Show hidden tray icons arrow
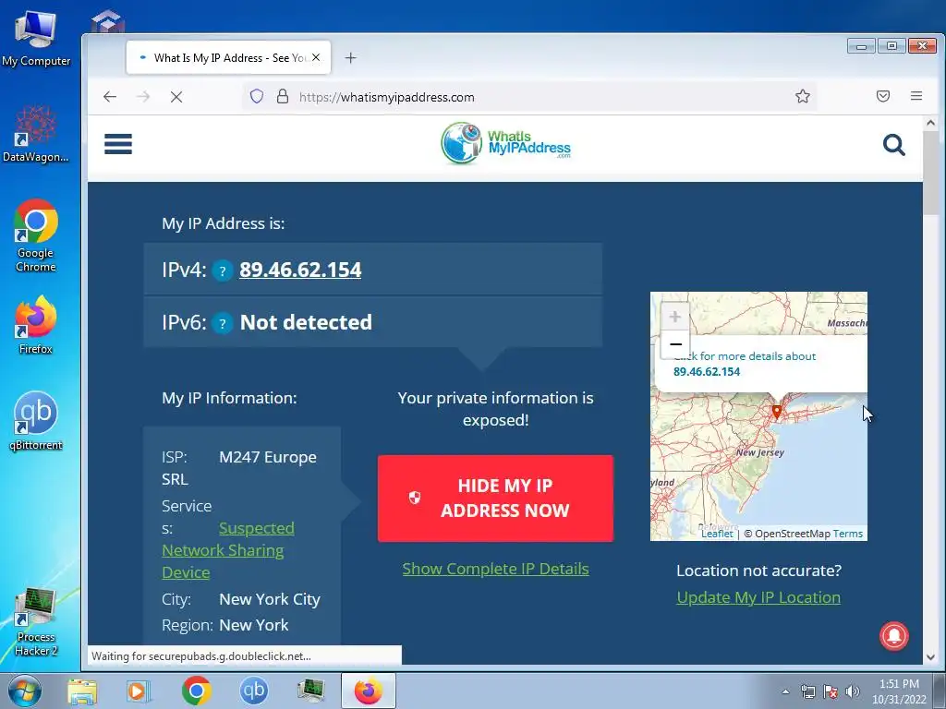Image resolution: width=946 pixels, height=709 pixels. click(785, 691)
